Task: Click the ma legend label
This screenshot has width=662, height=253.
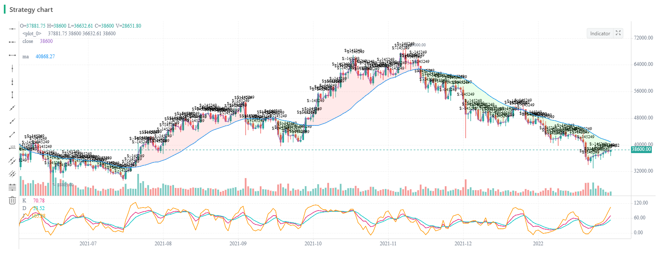Action: click(x=26, y=57)
